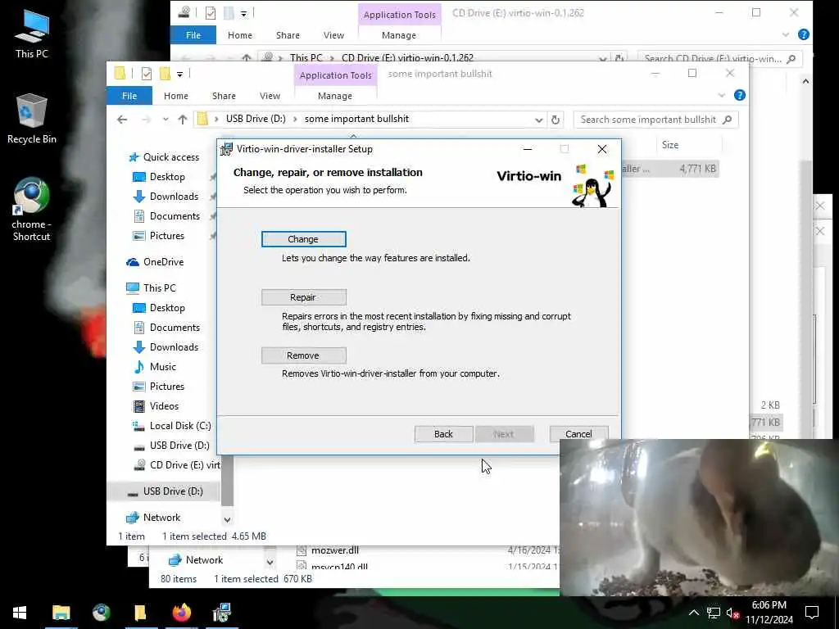Open File Explorer from the taskbar
The height and width of the screenshot is (629, 839).
click(x=61, y=613)
